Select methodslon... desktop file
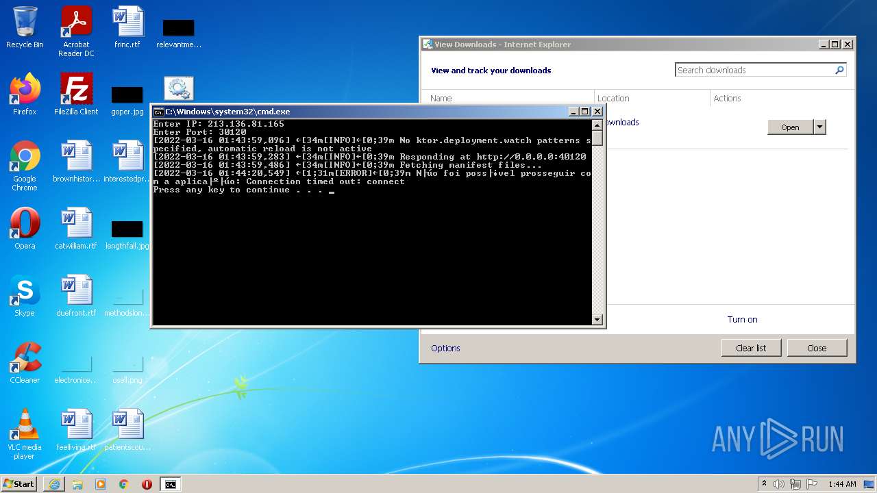This screenshot has height=493, width=877. point(127,301)
